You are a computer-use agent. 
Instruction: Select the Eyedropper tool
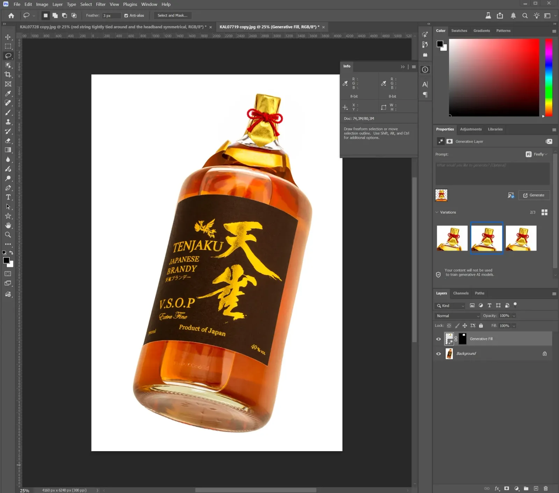pyautogui.click(x=8, y=94)
